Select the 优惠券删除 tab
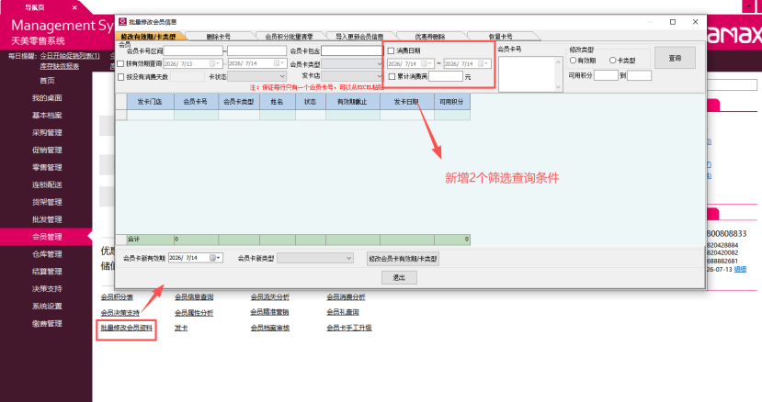 click(x=430, y=37)
